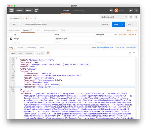
Task: Open the response Tests tab
Action: (42, 48)
